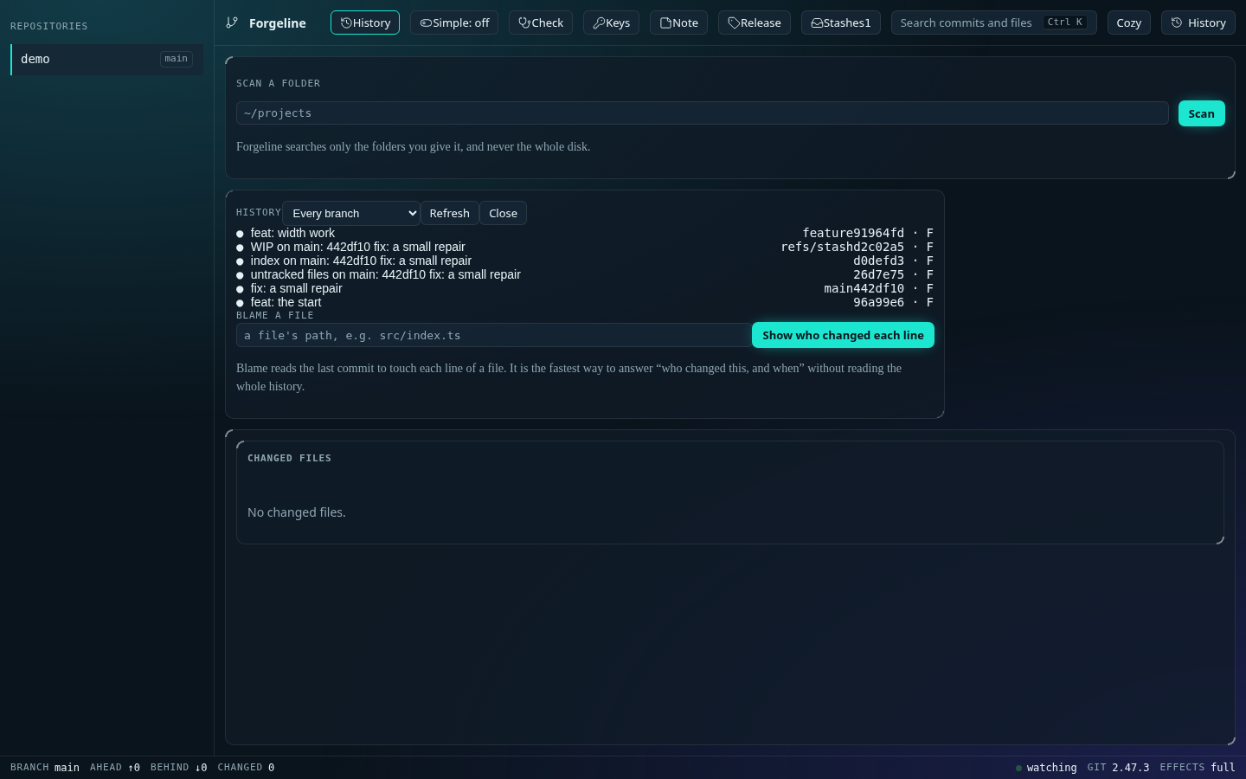The height and width of the screenshot is (779, 1246).
Task: Click the ~/projects folder path field
Action: click(x=703, y=113)
